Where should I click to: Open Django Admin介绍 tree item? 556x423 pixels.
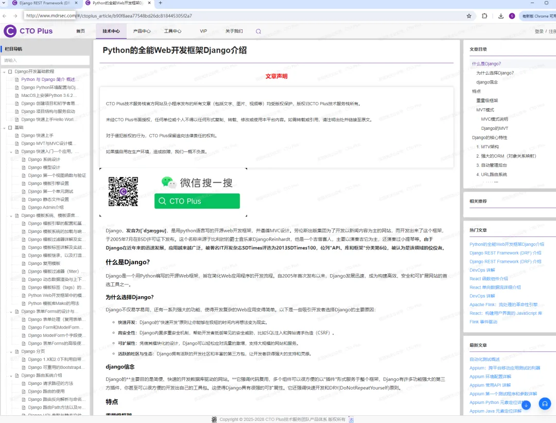click(x=46, y=208)
